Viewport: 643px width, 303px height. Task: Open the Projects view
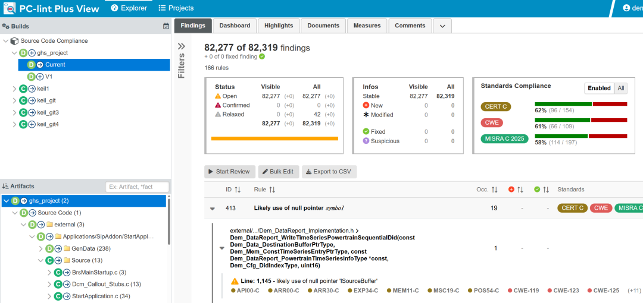[176, 8]
